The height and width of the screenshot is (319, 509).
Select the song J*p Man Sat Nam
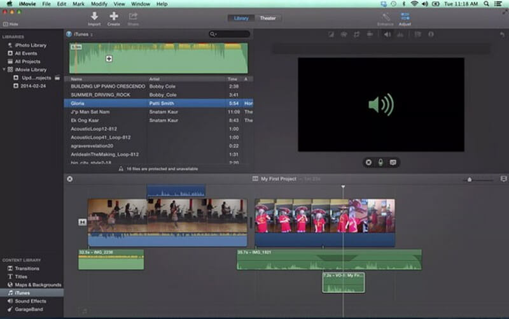[158, 112]
